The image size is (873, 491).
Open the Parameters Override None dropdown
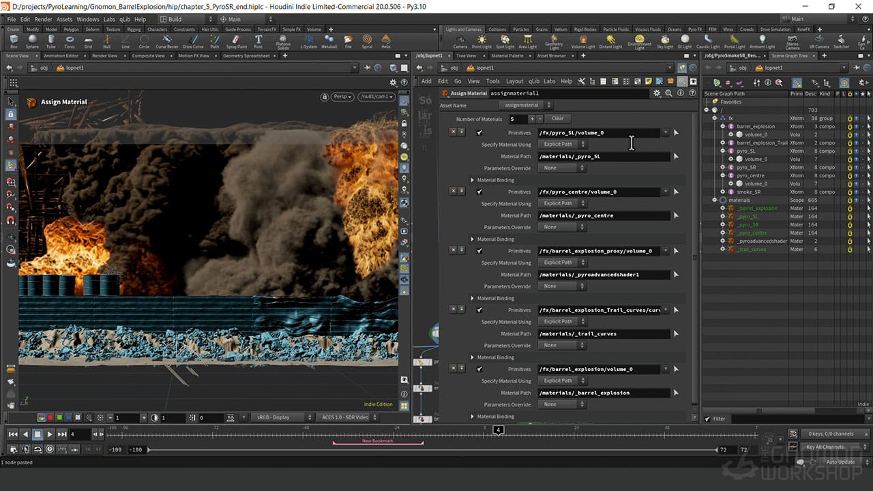coord(561,168)
